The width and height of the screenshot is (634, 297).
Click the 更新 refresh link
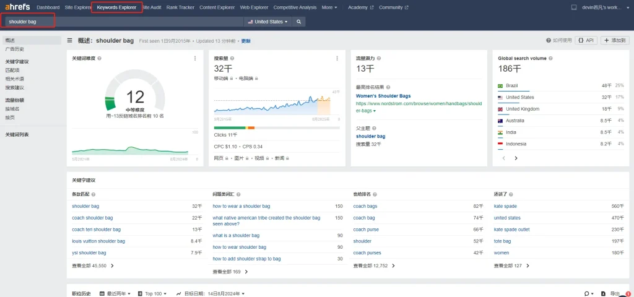coord(246,41)
